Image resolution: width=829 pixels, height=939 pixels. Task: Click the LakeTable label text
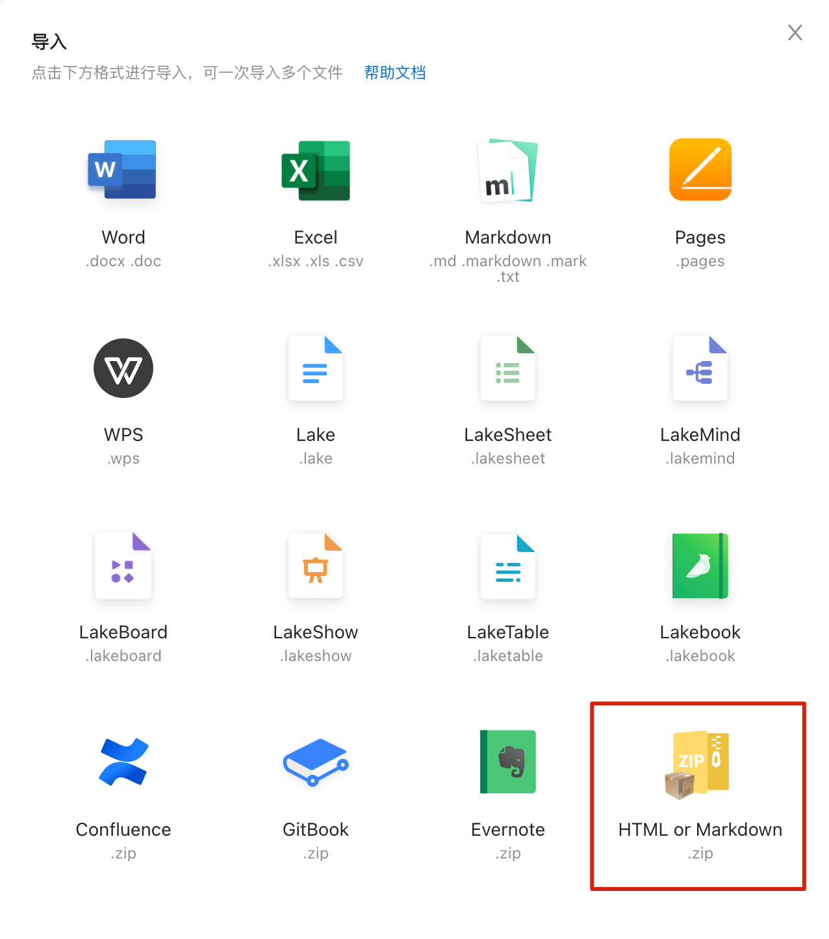(x=508, y=632)
